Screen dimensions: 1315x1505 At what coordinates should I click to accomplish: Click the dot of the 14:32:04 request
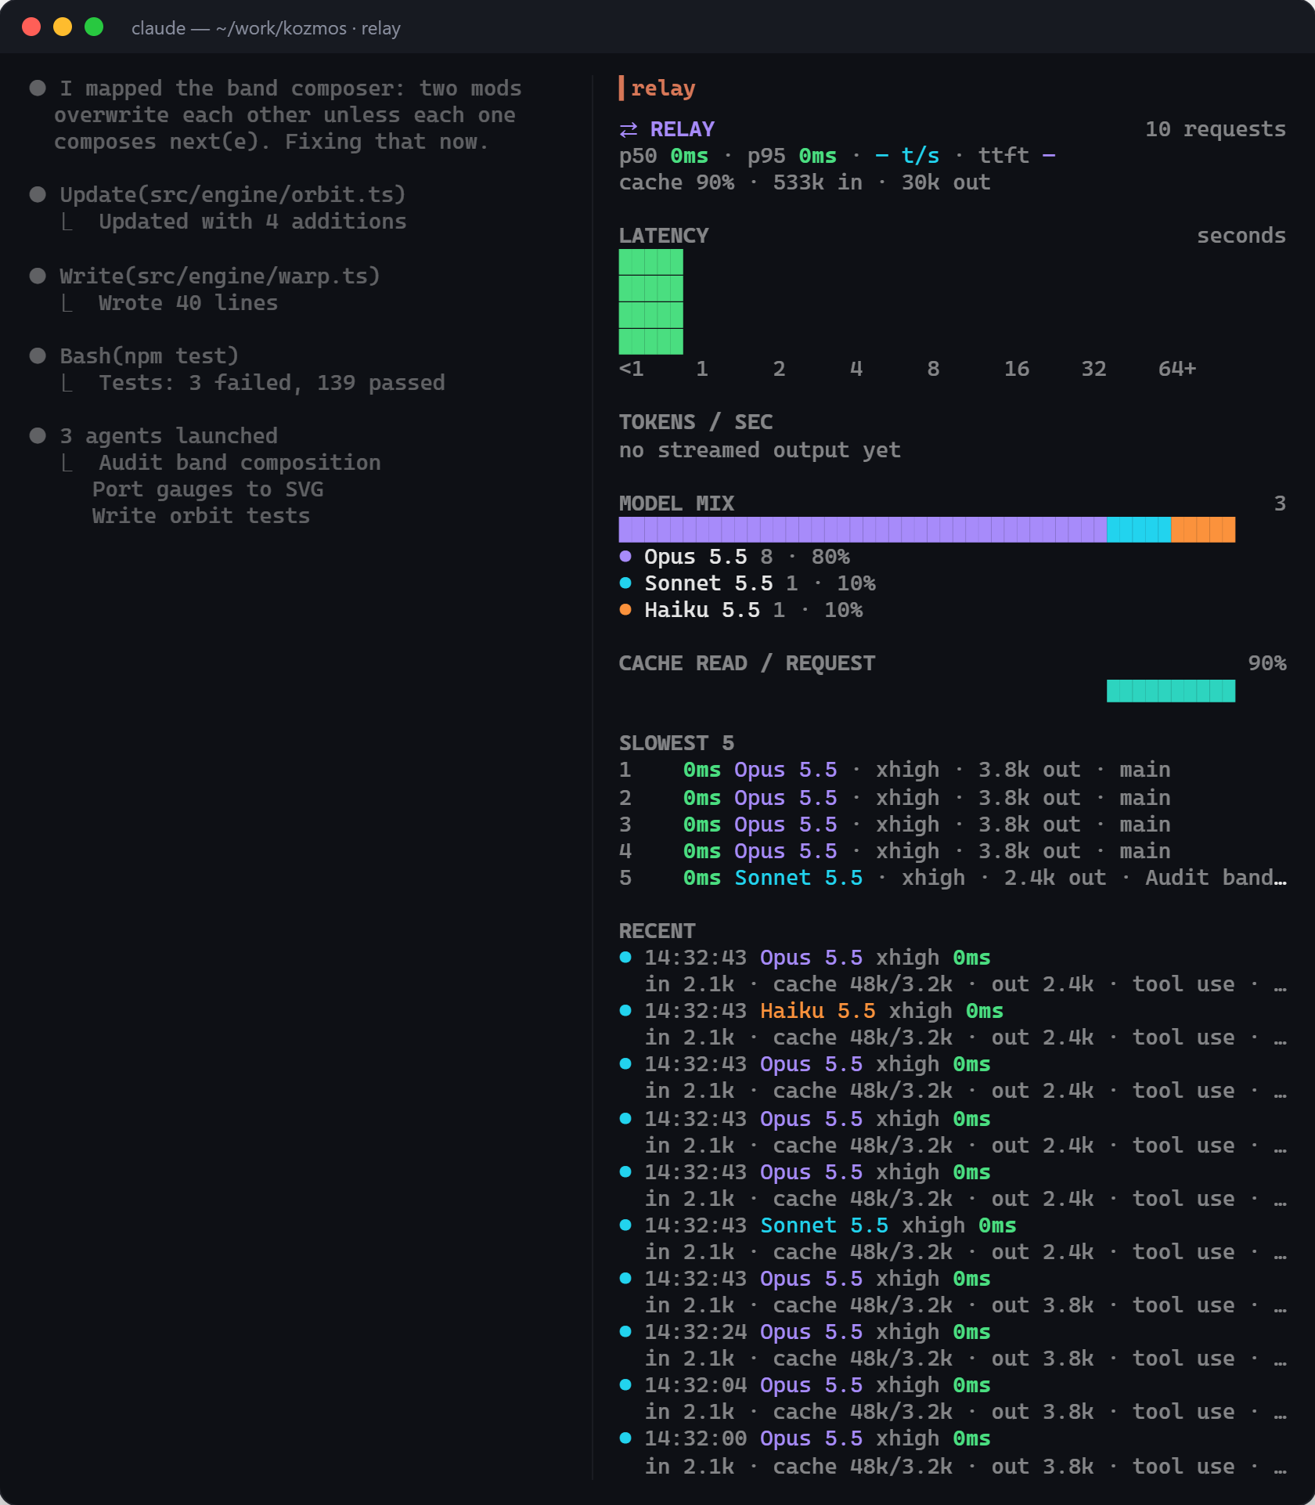click(625, 1385)
